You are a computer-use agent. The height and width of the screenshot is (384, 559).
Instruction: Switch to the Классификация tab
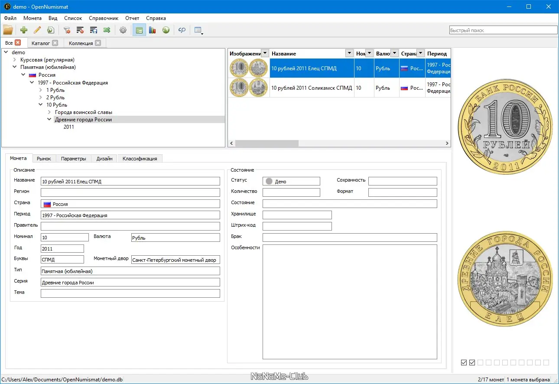[140, 159]
